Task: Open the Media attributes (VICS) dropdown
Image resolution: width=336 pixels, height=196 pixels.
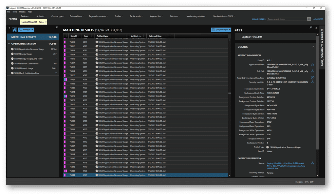Action: [224, 16]
